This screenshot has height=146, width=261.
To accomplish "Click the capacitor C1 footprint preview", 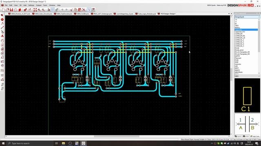I will pos(247,96).
